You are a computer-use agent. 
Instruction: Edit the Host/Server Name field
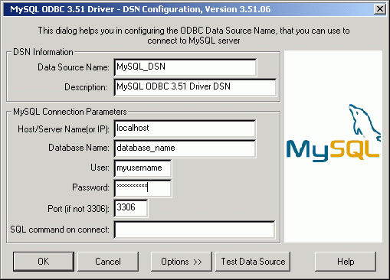[x=185, y=129]
